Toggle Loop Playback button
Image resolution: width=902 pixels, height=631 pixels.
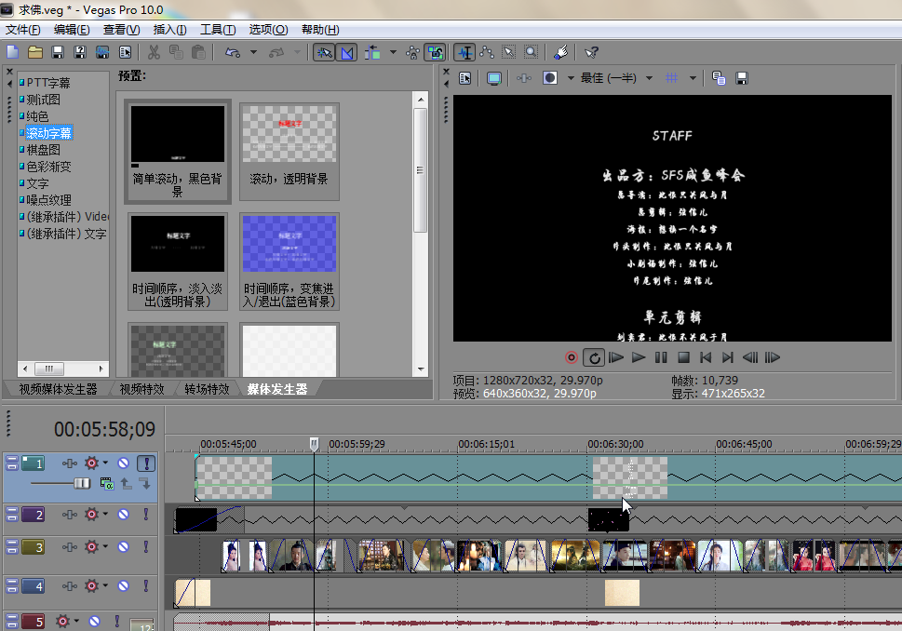click(x=594, y=357)
